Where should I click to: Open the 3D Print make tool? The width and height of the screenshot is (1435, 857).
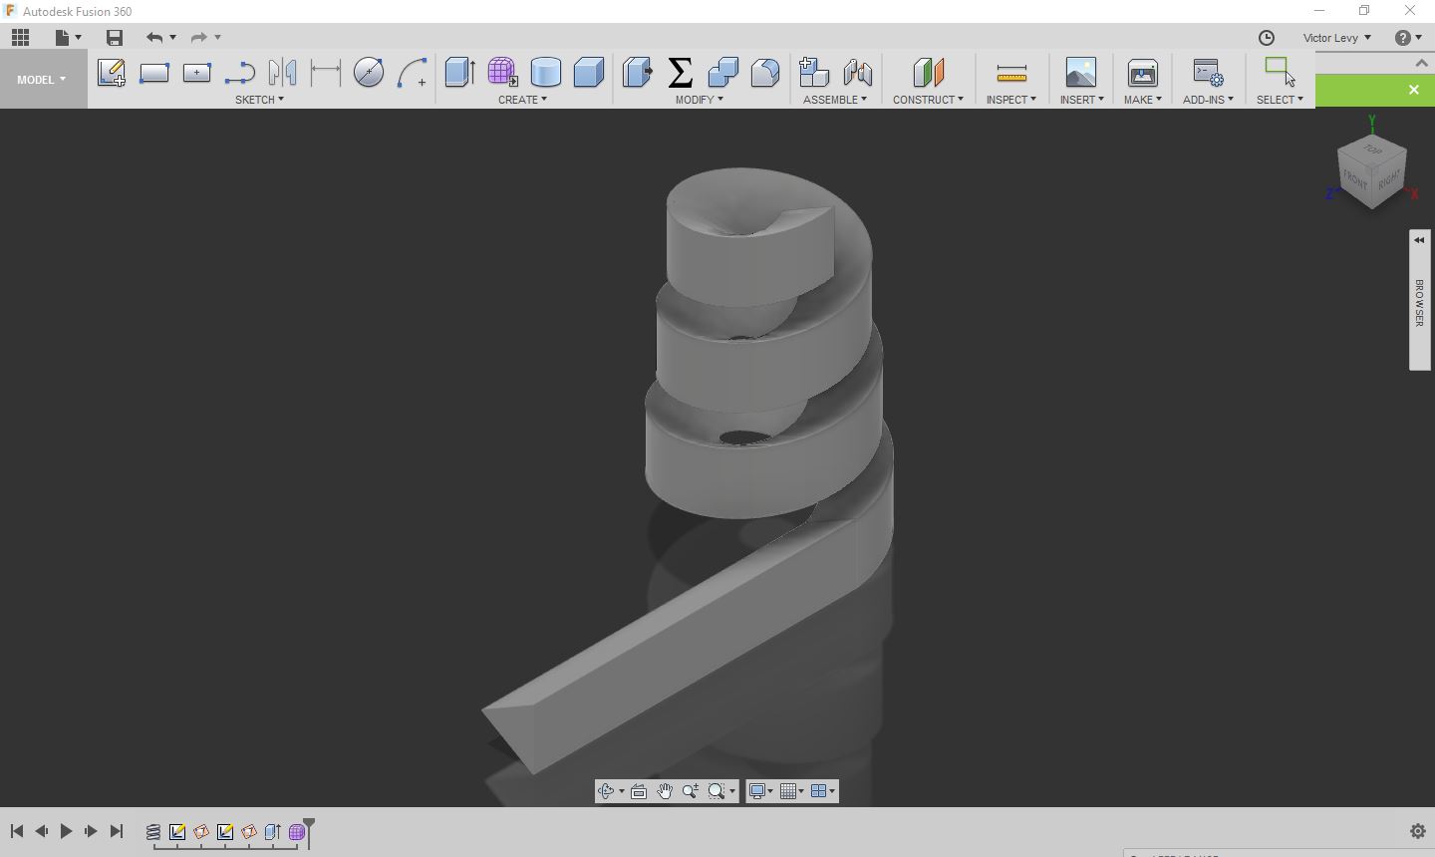pyautogui.click(x=1142, y=72)
